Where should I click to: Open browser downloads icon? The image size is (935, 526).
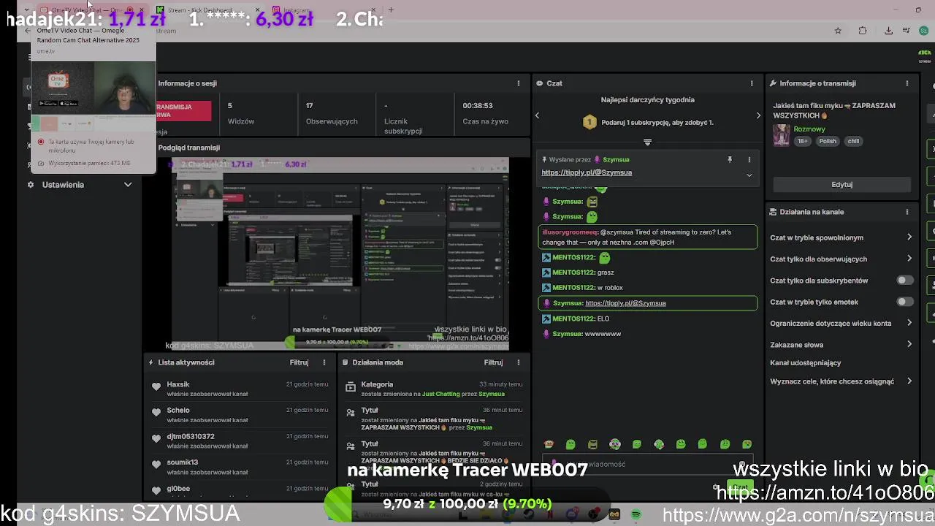[888, 31]
